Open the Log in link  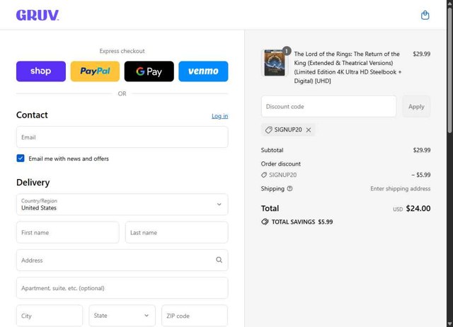click(x=220, y=116)
